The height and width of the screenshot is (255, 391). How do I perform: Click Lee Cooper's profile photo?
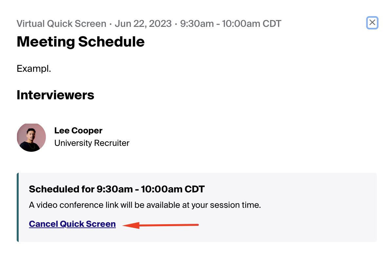(x=31, y=137)
